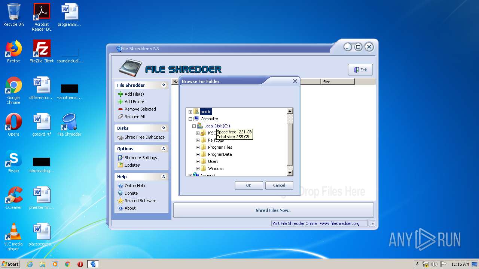Click the Add File(s) plus icon

tap(120, 94)
